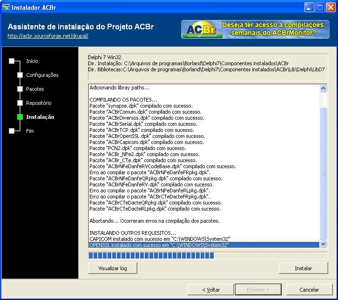Select the Início step marker
The height and width of the screenshot is (300, 338).
(12, 61)
